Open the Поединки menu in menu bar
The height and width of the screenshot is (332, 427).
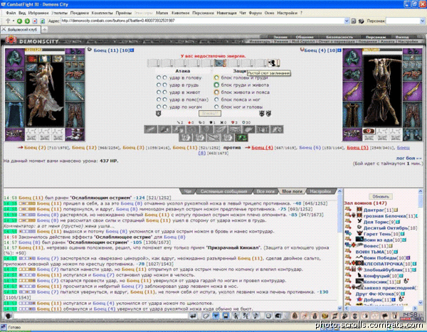[x=79, y=13]
